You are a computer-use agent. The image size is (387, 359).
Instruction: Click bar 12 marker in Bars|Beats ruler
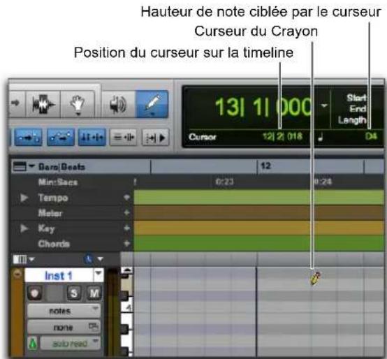coord(265,166)
